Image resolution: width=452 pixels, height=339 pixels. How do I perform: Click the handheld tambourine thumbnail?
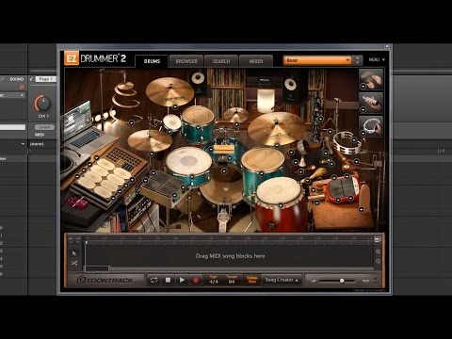point(371,125)
